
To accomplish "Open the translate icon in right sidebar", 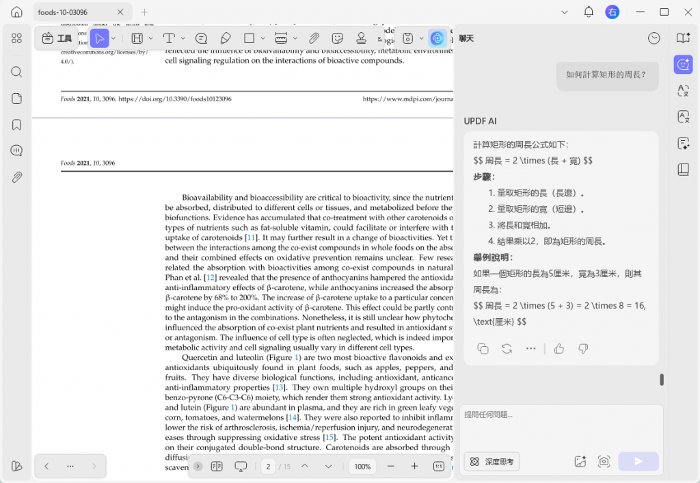I will (x=683, y=91).
